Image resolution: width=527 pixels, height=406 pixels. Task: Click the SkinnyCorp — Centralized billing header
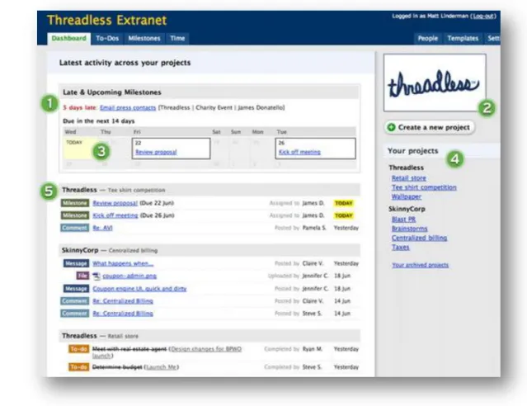pos(209,250)
